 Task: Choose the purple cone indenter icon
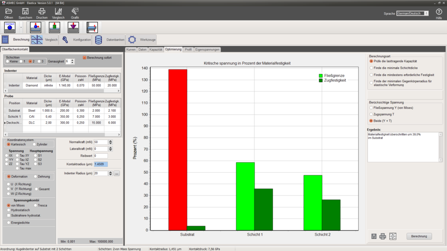73,27
